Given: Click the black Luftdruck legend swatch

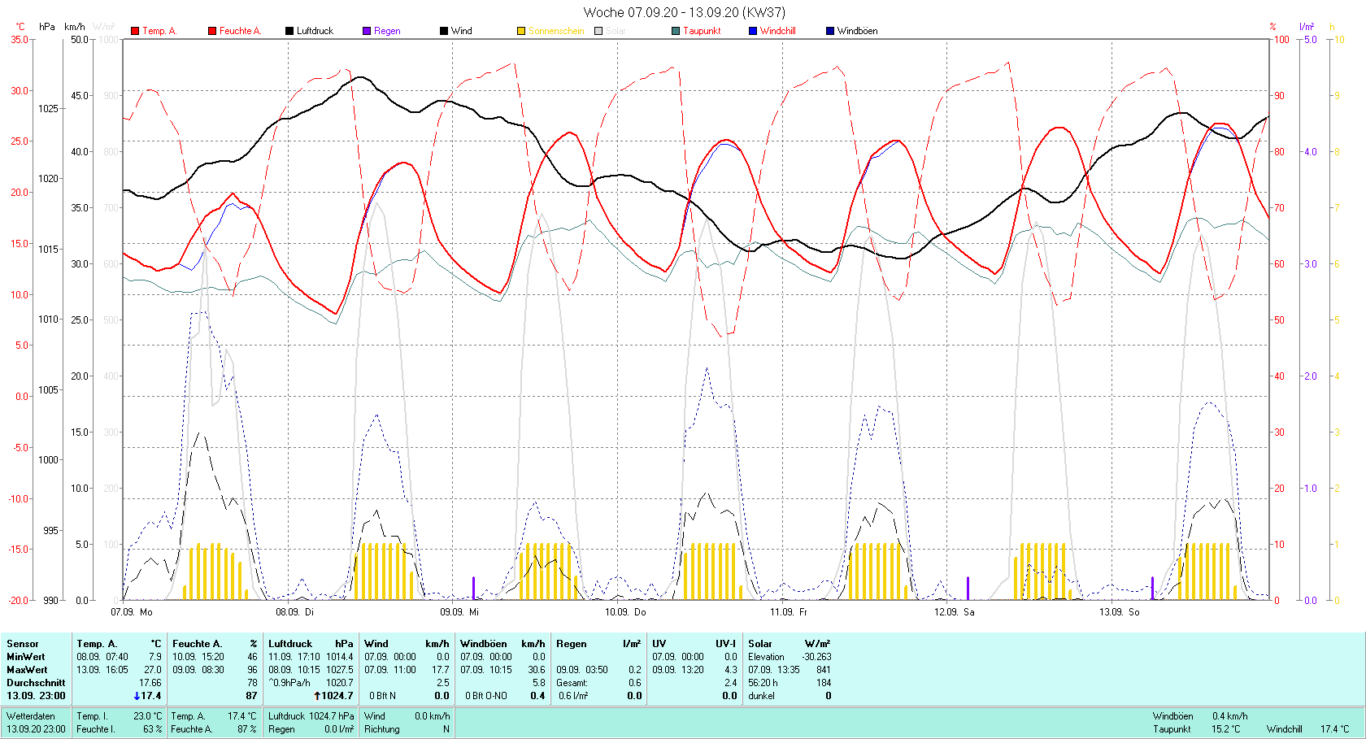Looking at the screenshot, I should (289, 31).
